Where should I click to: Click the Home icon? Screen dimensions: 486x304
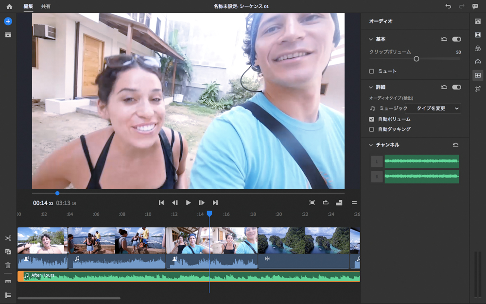9,7
